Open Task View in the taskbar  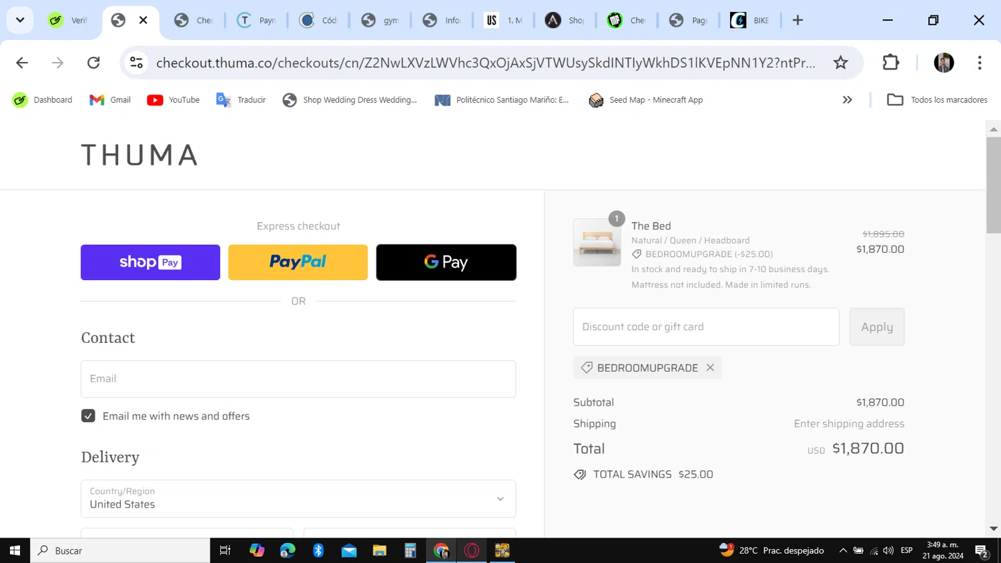tap(226, 550)
